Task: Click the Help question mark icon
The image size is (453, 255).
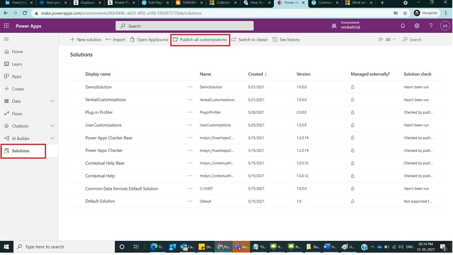Action: pos(430,26)
